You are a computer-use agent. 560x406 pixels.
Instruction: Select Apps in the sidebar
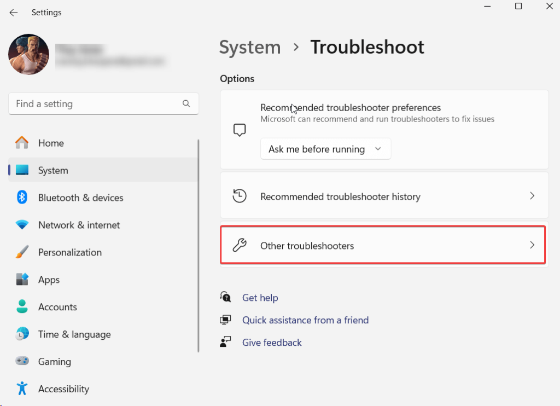(x=49, y=280)
